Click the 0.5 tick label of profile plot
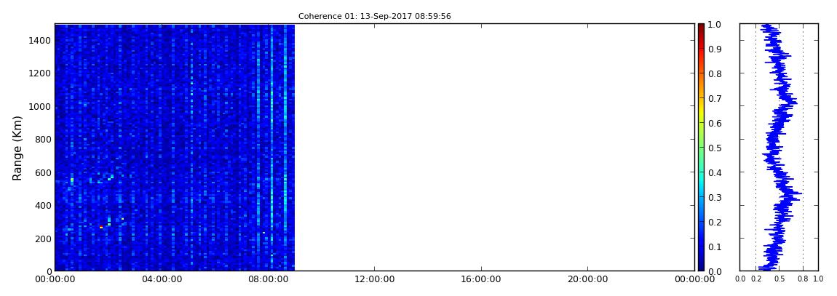The height and width of the screenshot is (296, 837). [x=780, y=279]
